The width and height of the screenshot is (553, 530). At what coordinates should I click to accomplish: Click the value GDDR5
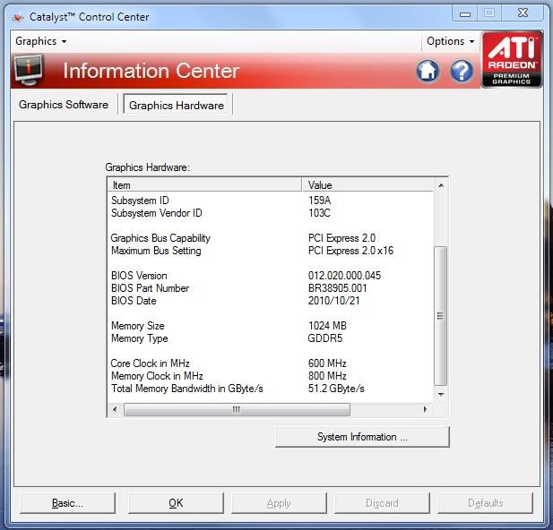(x=325, y=338)
